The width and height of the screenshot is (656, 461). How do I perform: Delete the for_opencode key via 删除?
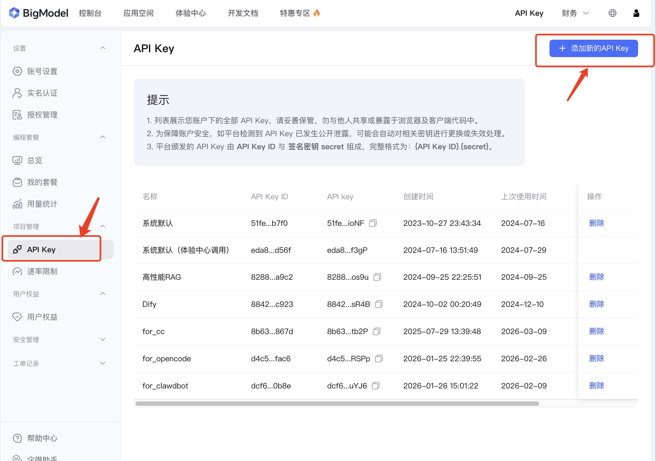click(x=596, y=359)
